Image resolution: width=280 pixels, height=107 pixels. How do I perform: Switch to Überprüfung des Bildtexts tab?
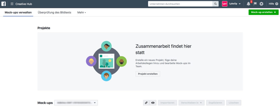pos(54,13)
